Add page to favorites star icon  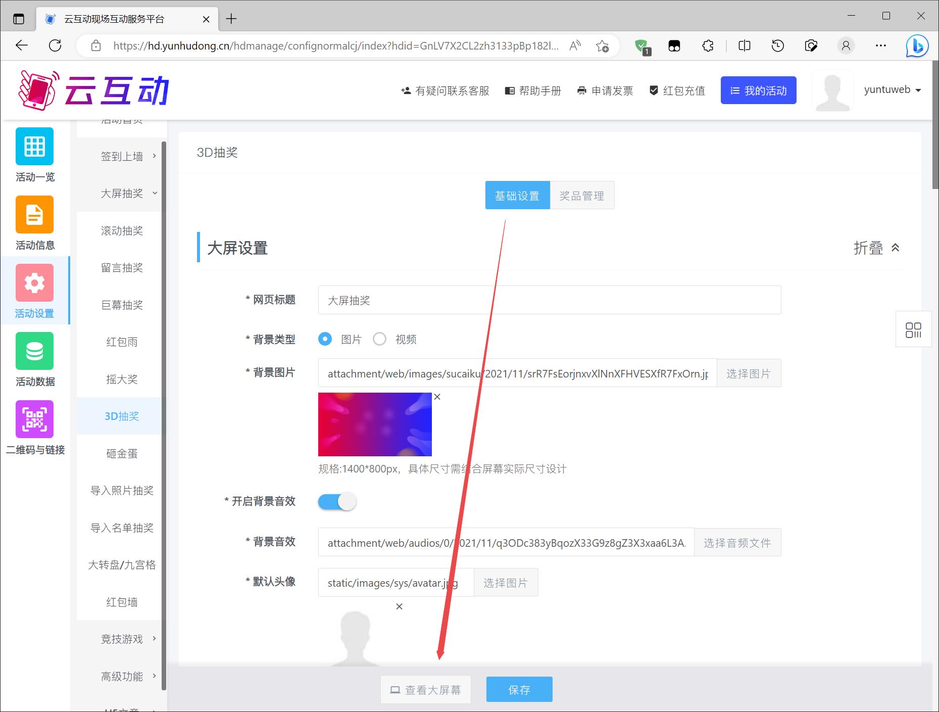pos(602,46)
